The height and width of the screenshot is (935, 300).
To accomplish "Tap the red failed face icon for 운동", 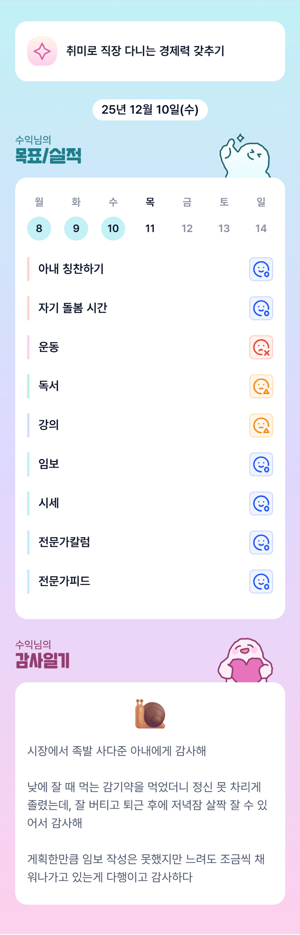I will click(261, 348).
